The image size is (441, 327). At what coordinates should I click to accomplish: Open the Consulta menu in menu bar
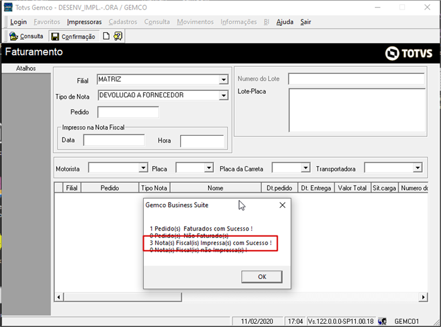(157, 22)
